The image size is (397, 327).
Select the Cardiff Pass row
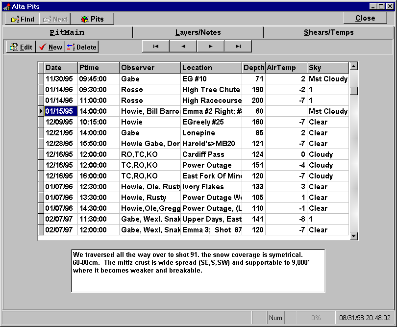pos(211,154)
